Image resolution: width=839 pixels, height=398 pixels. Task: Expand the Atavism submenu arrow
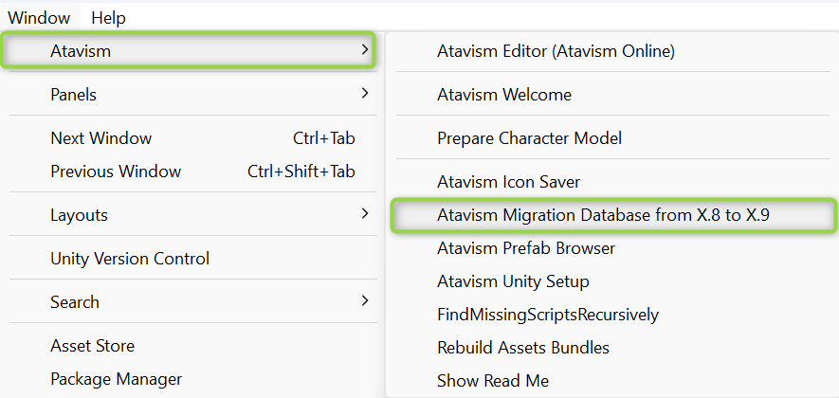[365, 51]
